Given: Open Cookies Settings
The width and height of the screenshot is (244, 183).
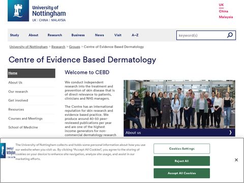Looking at the screenshot, I should pyautogui.click(x=181, y=148).
